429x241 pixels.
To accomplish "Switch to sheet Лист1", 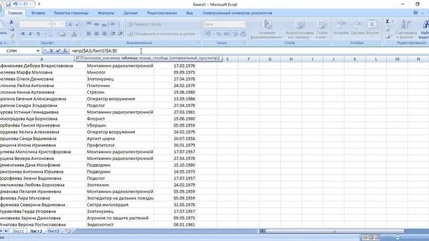I will (18, 231).
